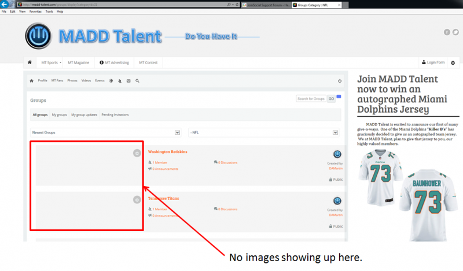The image size is (463, 271).
Task: Click the globe notifications icon in toolbar
Action: (111, 80)
